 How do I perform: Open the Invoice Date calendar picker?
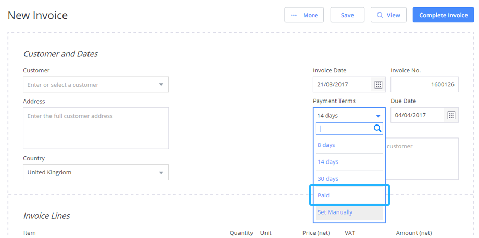(x=378, y=85)
